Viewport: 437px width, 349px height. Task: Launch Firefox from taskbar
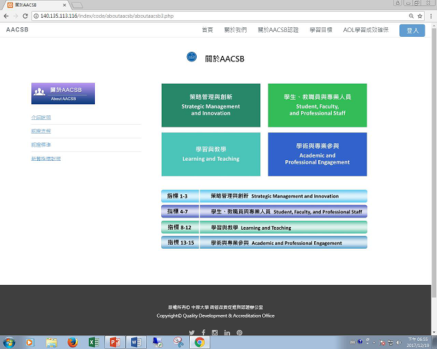(x=73, y=342)
